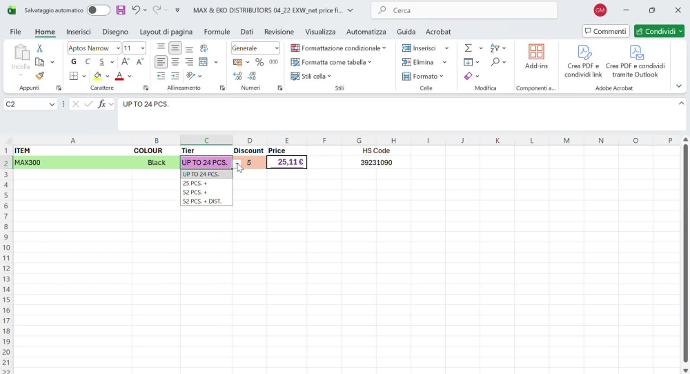
Task: Increase decimal places
Action: [x=237, y=76]
